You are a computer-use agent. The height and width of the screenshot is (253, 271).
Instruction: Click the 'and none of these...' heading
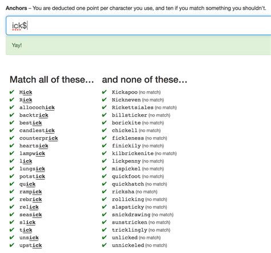point(145,80)
